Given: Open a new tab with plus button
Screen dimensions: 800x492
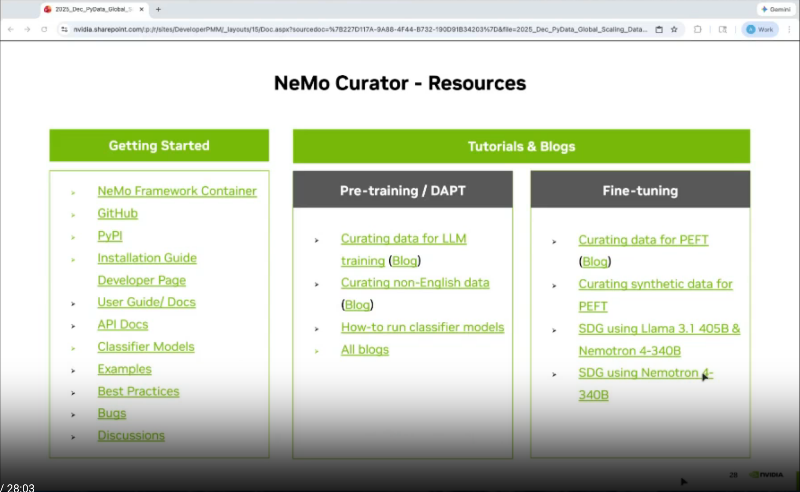Looking at the screenshot, I should coord(158,9).
